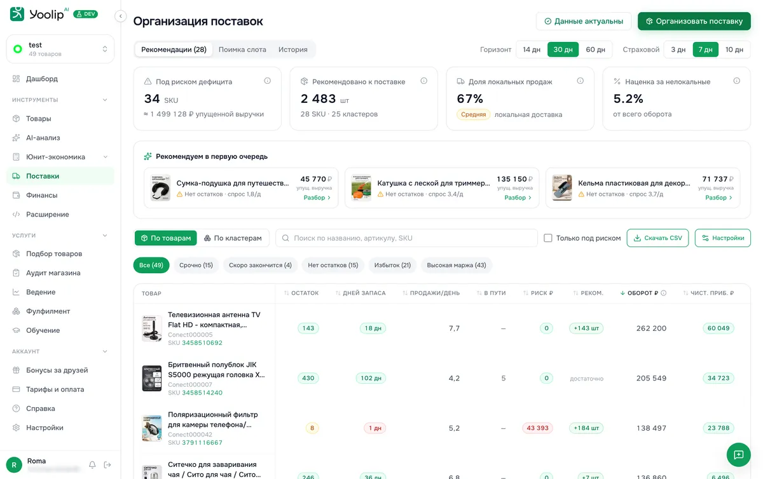The height and width of the screenshot is (479, 763).
Task: Sort table by Остаток column
Action: pos(301,293)
